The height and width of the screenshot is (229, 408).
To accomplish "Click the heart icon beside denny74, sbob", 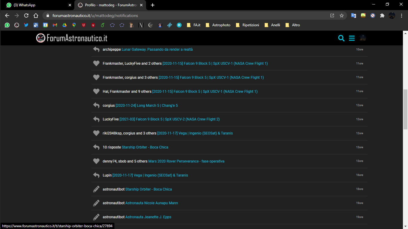I will pos(96,161).
